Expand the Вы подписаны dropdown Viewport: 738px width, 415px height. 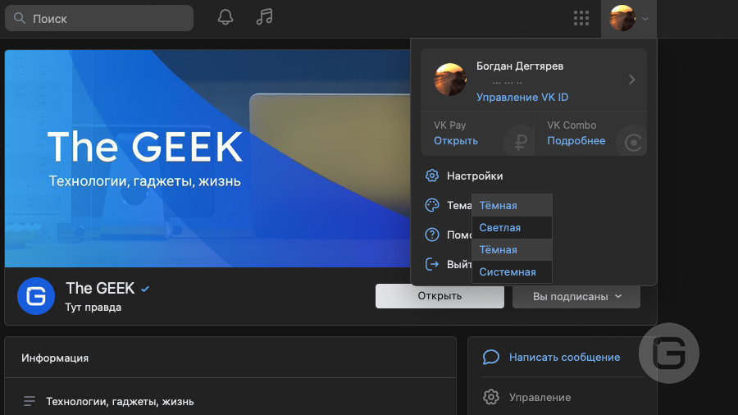coord(576,296)
